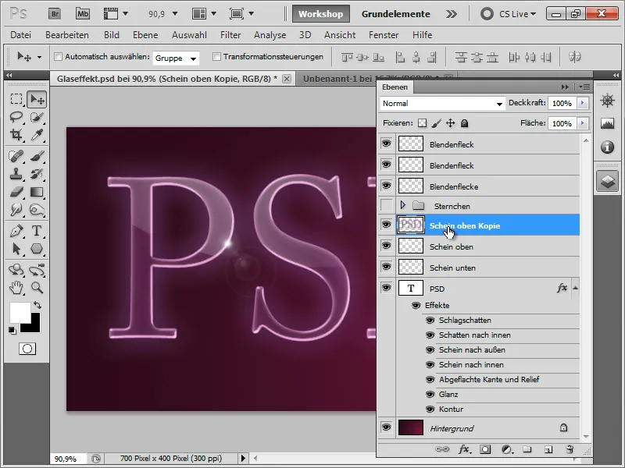Select the Lasso tool

[16, 117]
